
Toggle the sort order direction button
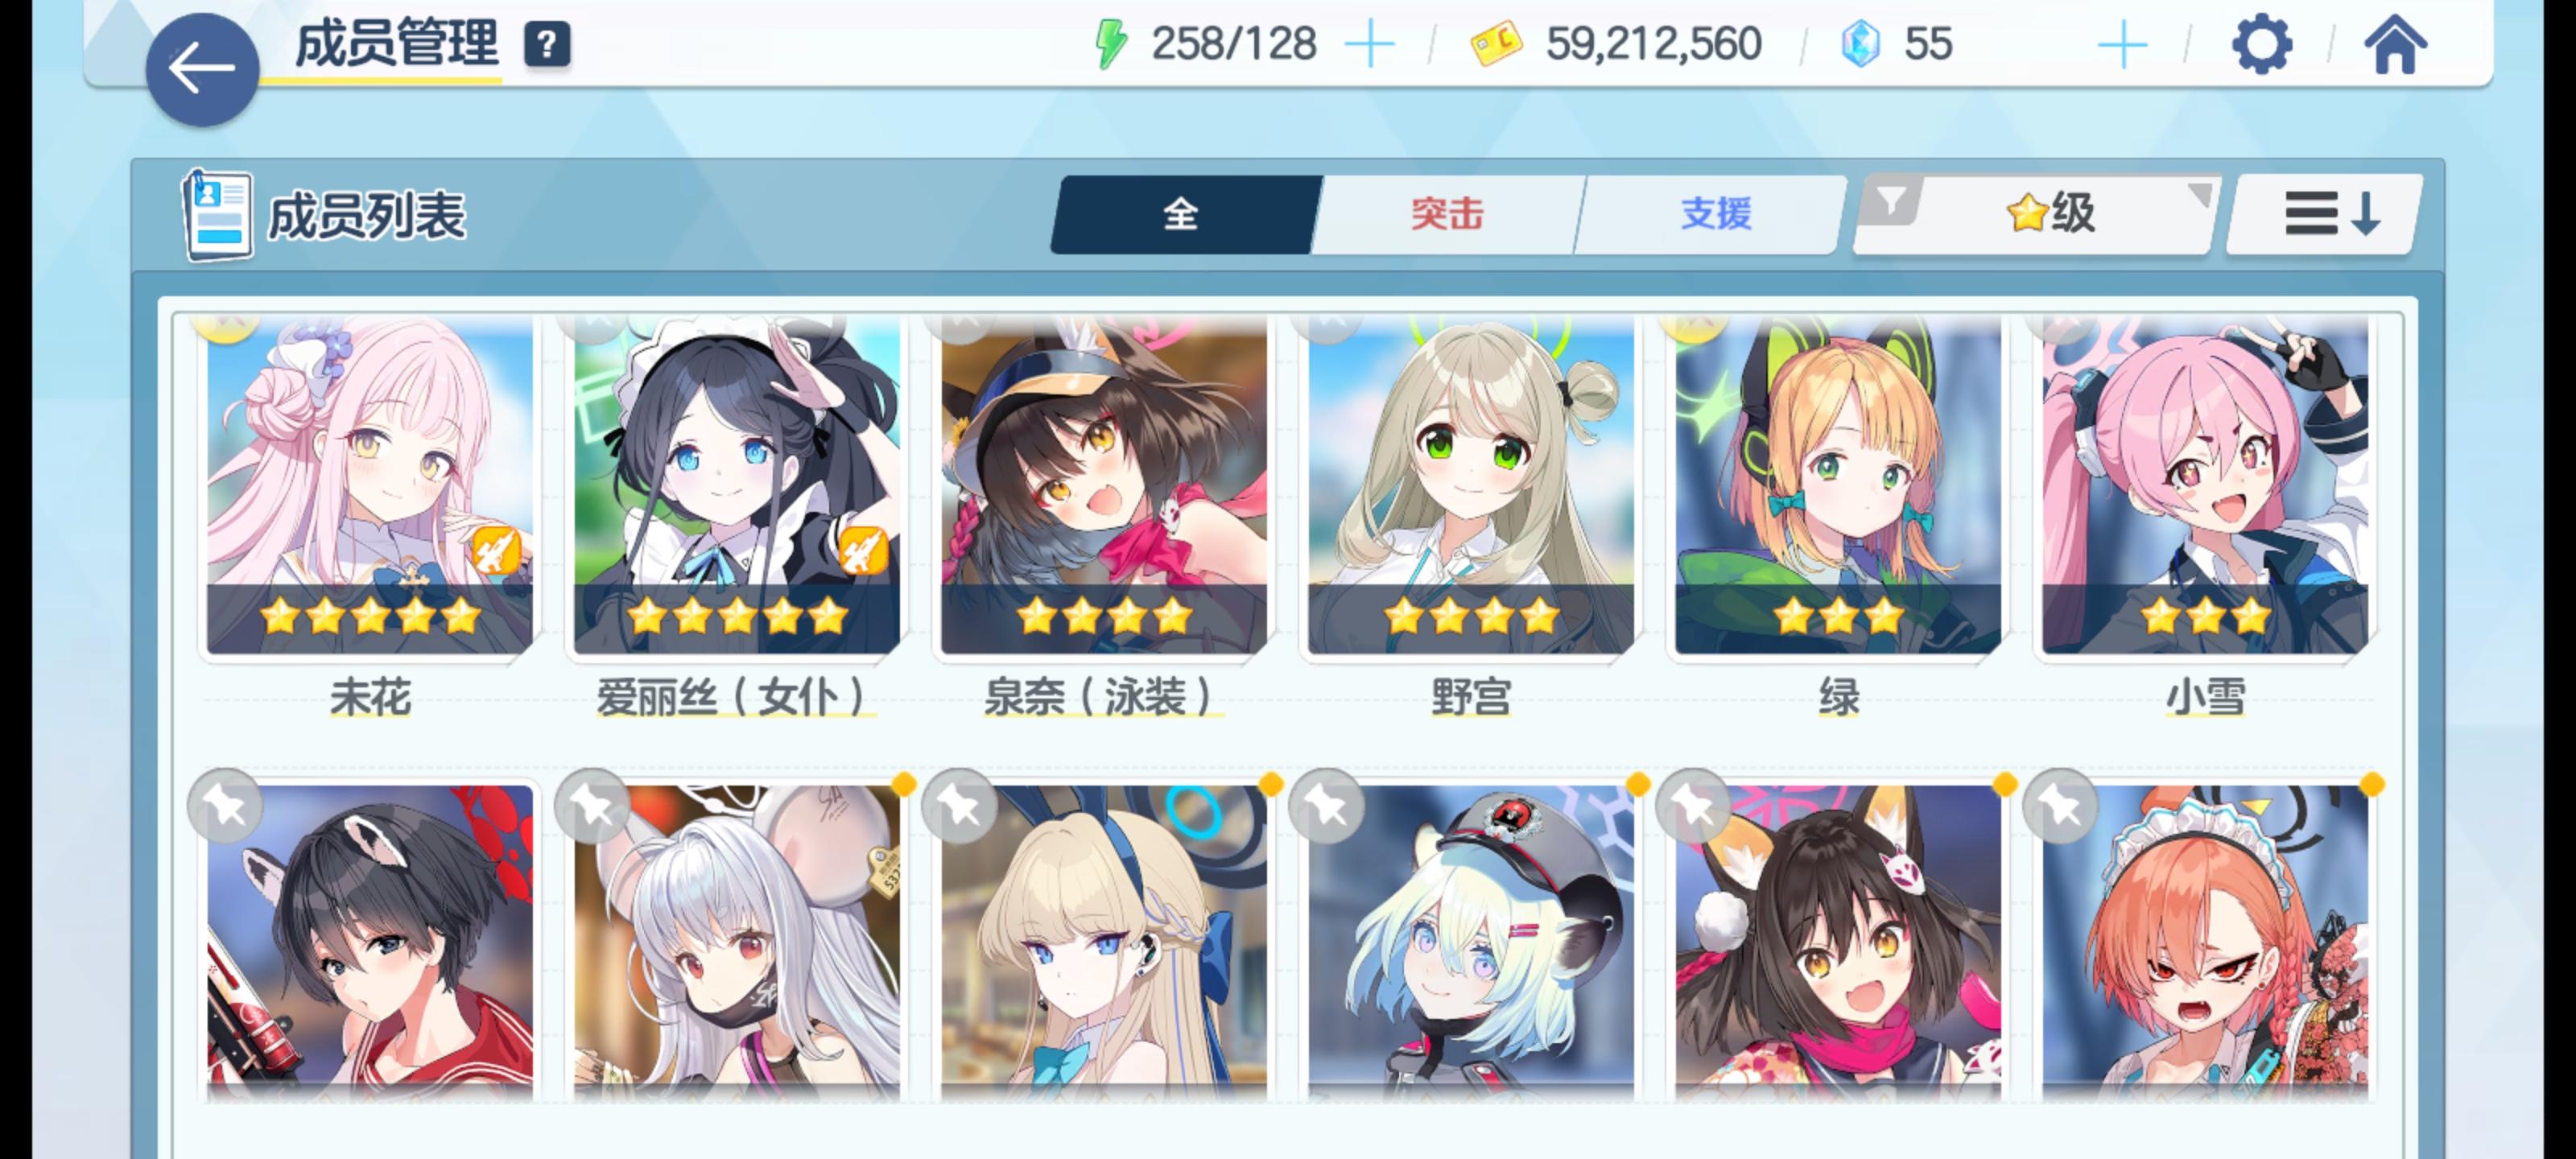2329,214
